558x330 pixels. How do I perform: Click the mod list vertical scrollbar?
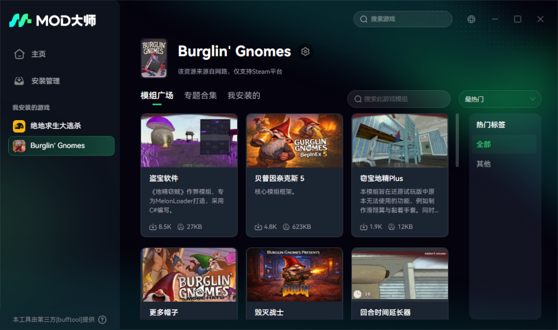pyautogui.click(x=457, y=141)
